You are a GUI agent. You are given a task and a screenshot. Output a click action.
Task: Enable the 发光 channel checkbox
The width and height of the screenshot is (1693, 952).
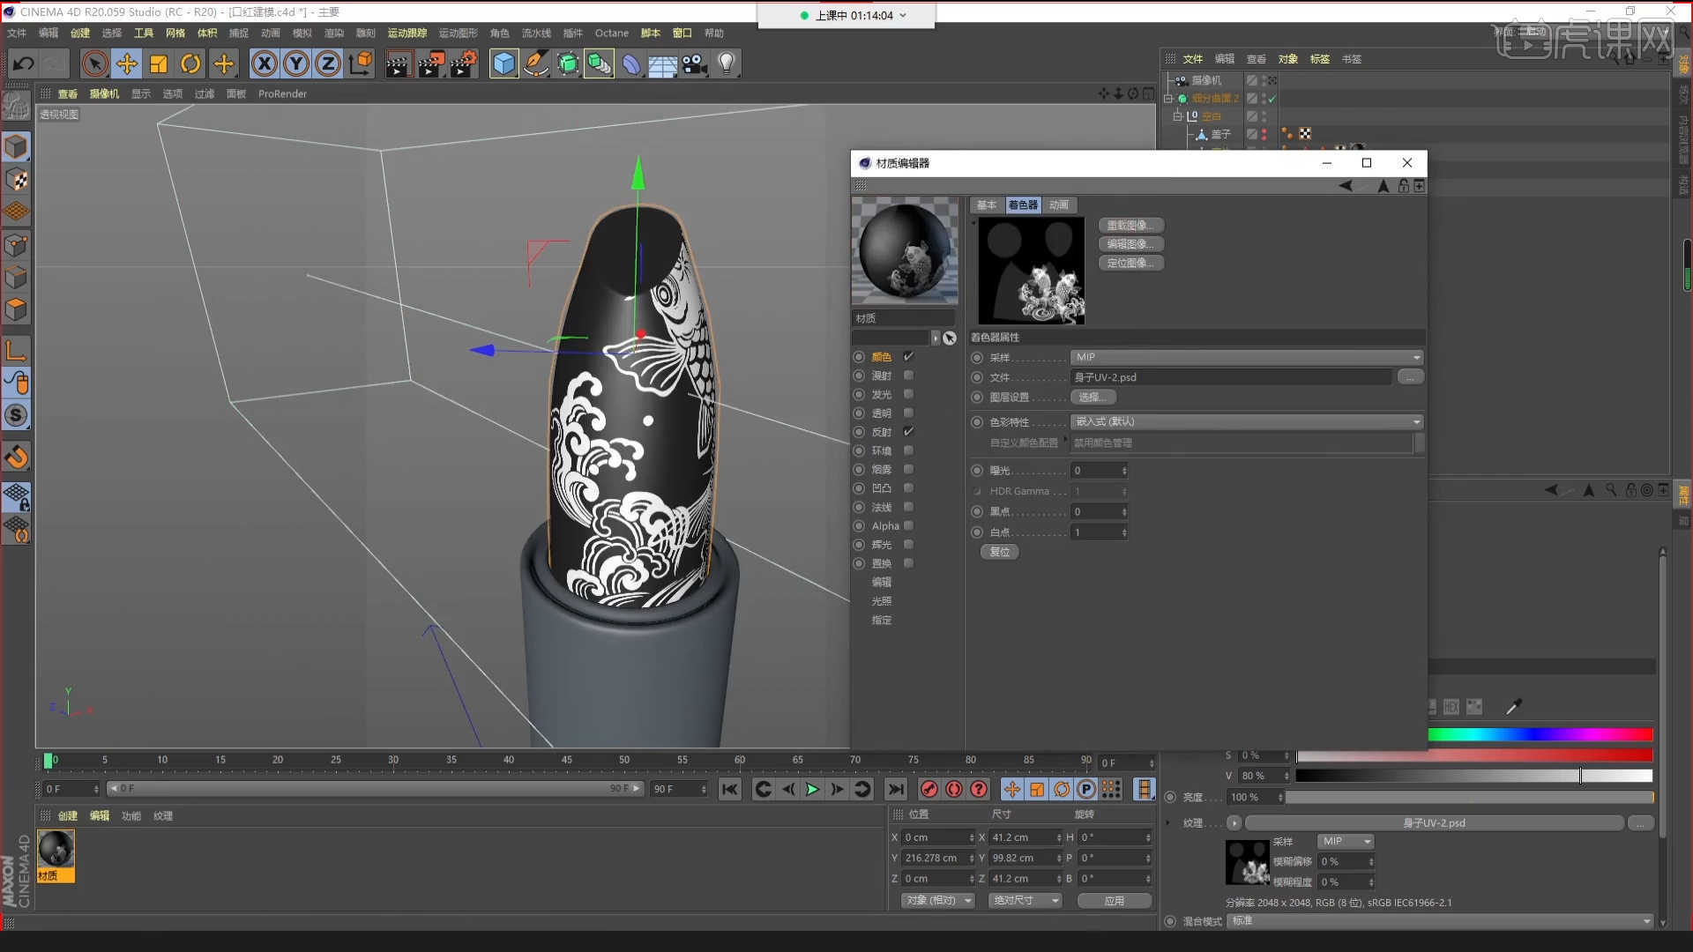pyautogui.click(x=908, y=394)
